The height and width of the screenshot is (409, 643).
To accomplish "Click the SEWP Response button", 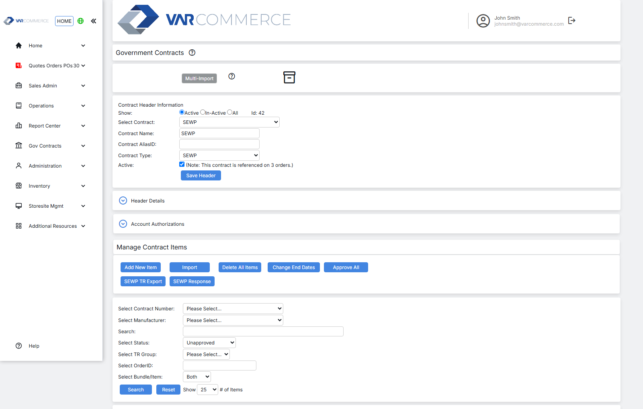I will click(192, 281).
